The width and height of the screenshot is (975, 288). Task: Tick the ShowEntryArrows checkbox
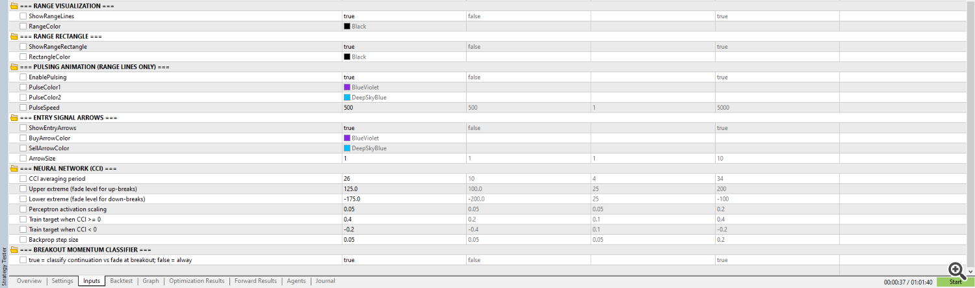(23, 127)
